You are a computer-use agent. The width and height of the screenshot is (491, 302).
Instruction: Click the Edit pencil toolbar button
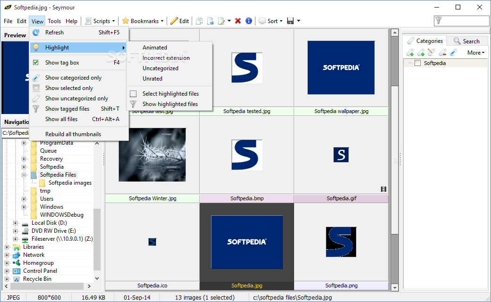[x=180, y=21]
